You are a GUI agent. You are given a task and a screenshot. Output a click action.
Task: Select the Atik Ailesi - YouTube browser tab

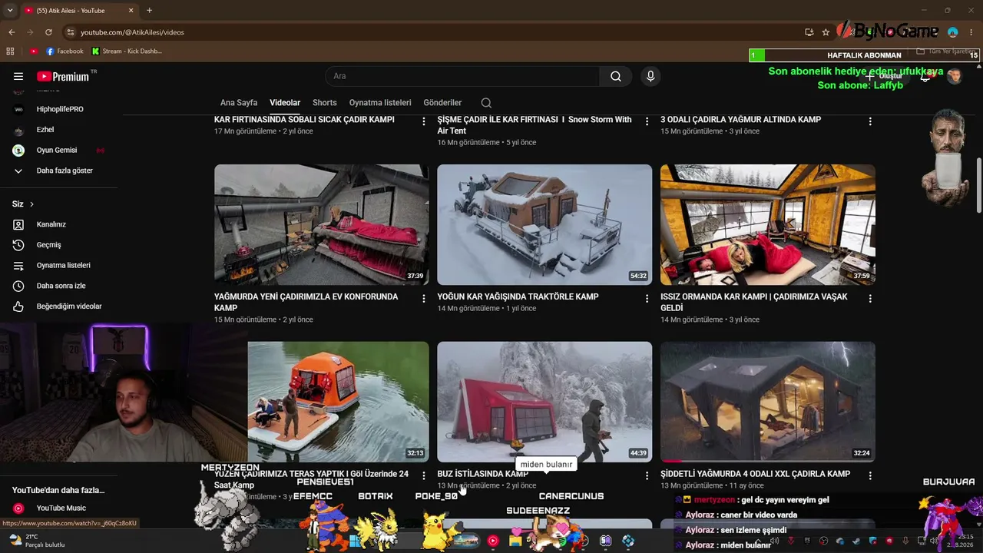click(x=79, y=11)
